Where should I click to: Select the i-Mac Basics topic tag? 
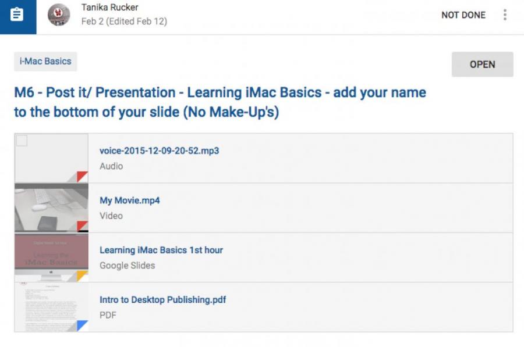[x=45, y=61]
